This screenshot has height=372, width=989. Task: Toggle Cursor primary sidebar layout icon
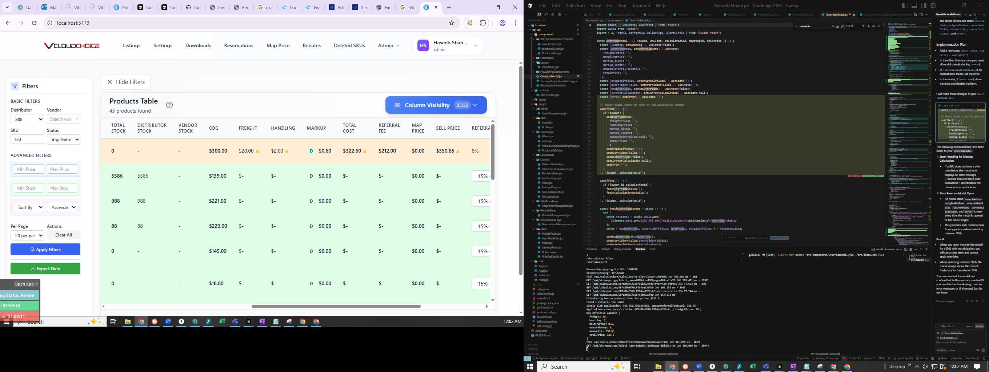click(905, 5)
